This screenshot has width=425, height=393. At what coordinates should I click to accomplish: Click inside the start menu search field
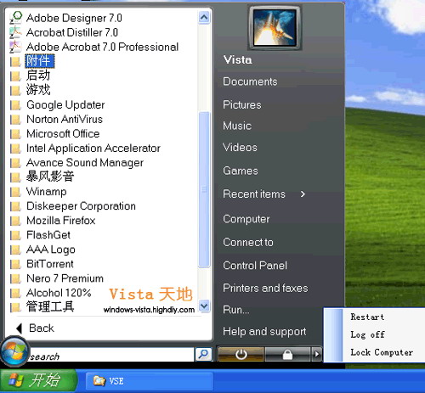coord(111,355)
